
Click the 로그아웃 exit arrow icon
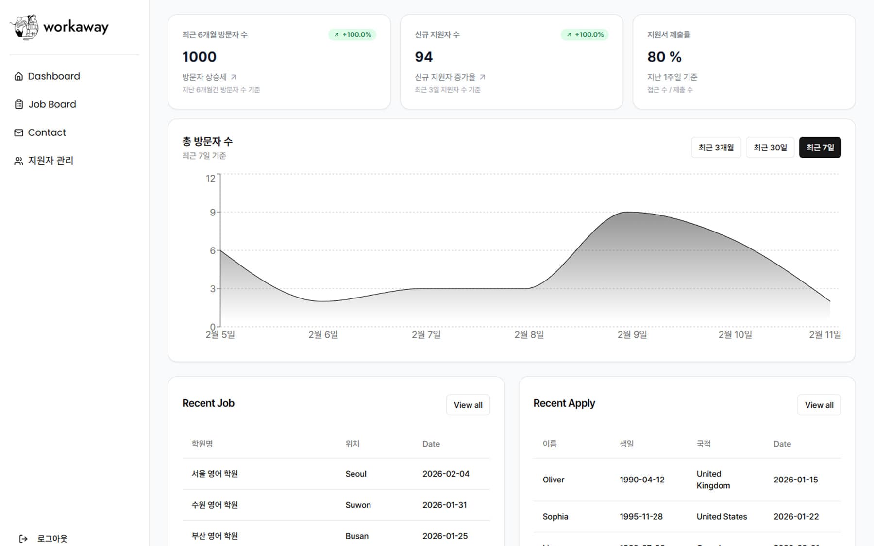point(23,538)
